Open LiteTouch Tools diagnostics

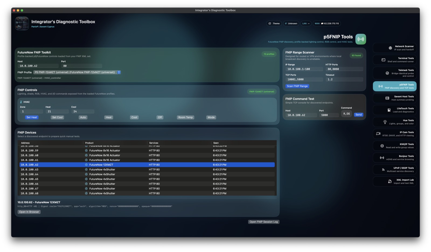point(394,110)
